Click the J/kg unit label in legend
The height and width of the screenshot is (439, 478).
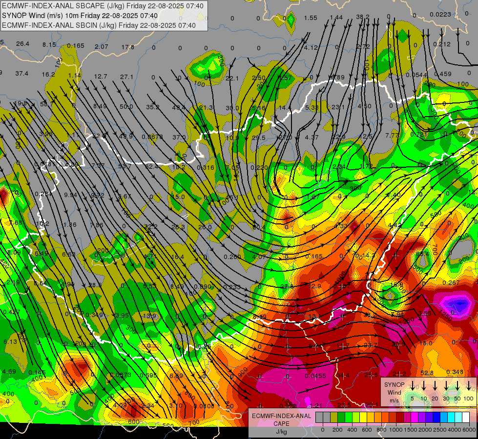coord(281,431)
